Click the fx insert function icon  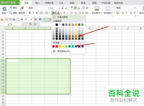35,24
